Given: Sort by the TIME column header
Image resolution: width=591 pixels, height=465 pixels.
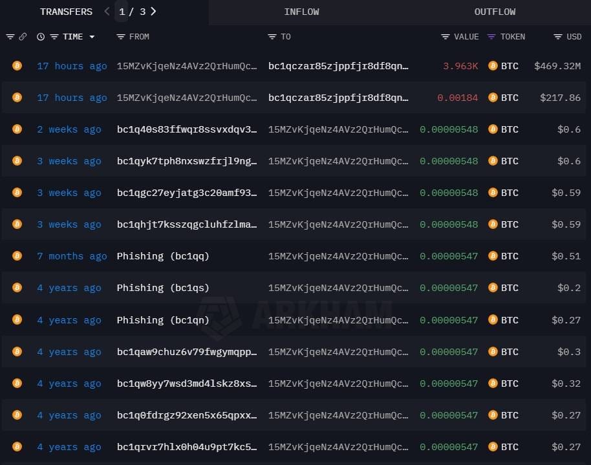Looking at the screenshot, I should (73, 37).
